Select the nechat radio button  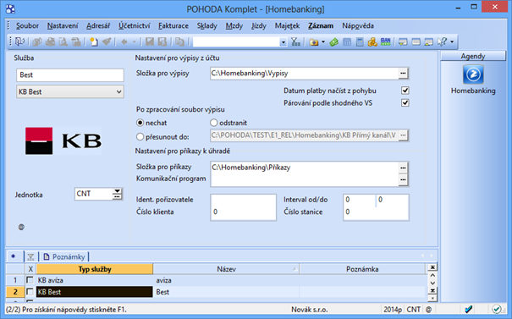140,123
